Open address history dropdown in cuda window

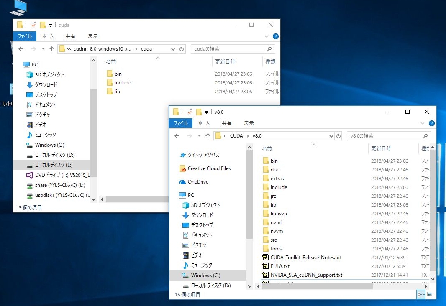pyautogui.click(x=173, y=49)
